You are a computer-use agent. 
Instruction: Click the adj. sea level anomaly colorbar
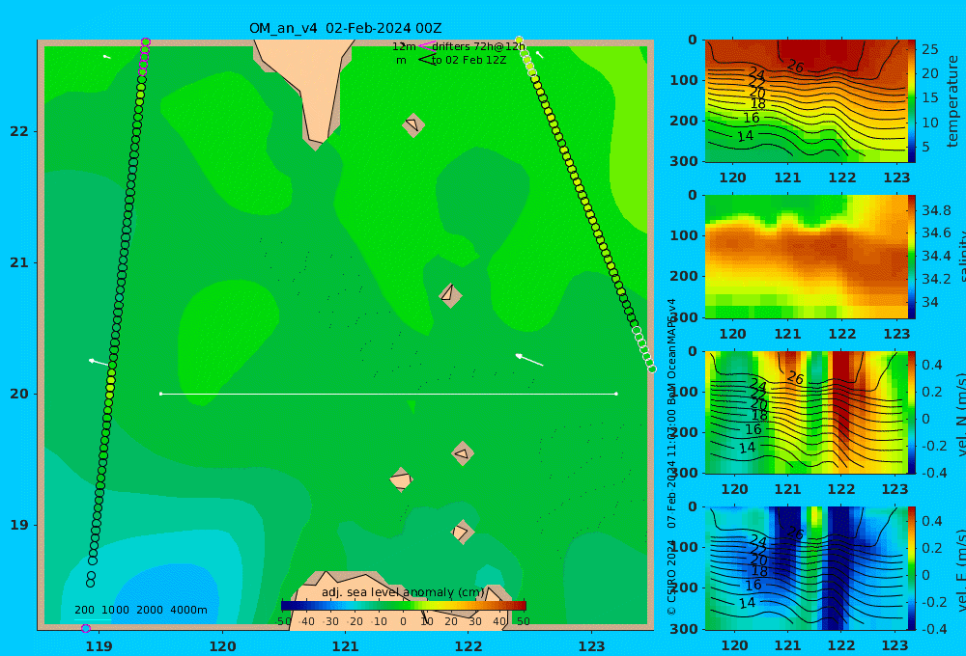coord(404,606)
